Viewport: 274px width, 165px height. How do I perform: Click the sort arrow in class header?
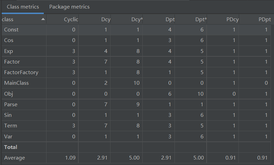(x=43, y=19)
